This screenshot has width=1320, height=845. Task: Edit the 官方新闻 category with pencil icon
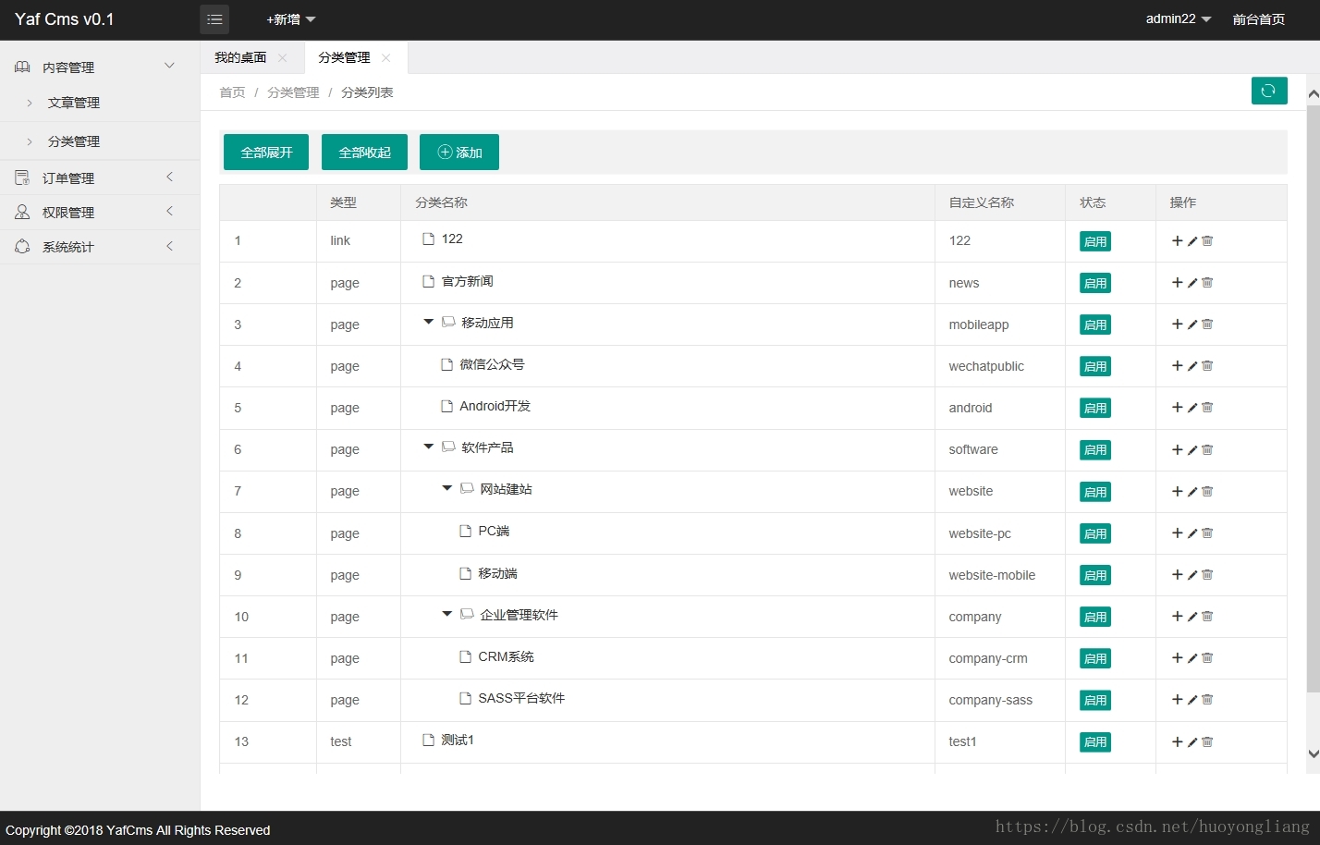(1192, 283)
